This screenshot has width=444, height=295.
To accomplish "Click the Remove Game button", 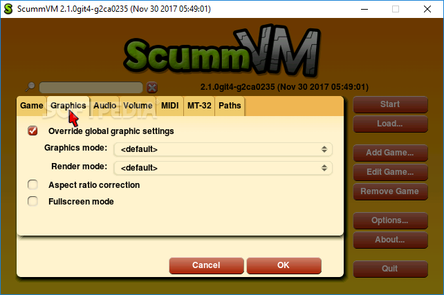I will pos(390,191).
